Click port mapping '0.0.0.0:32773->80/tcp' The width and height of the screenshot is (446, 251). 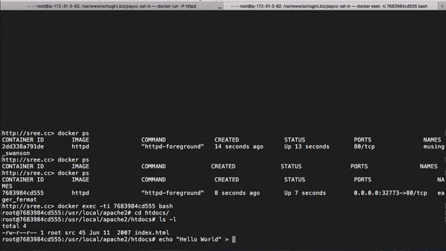pos(390,193)
